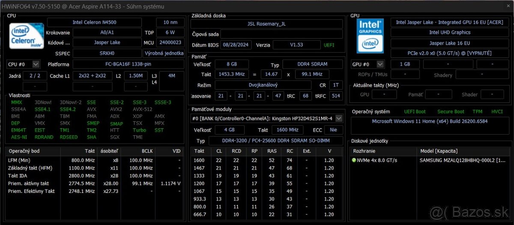Click the Operačný bod column header
Image resolution: width=514 pixels, height=225 pixels.
(x=33, y=151)
